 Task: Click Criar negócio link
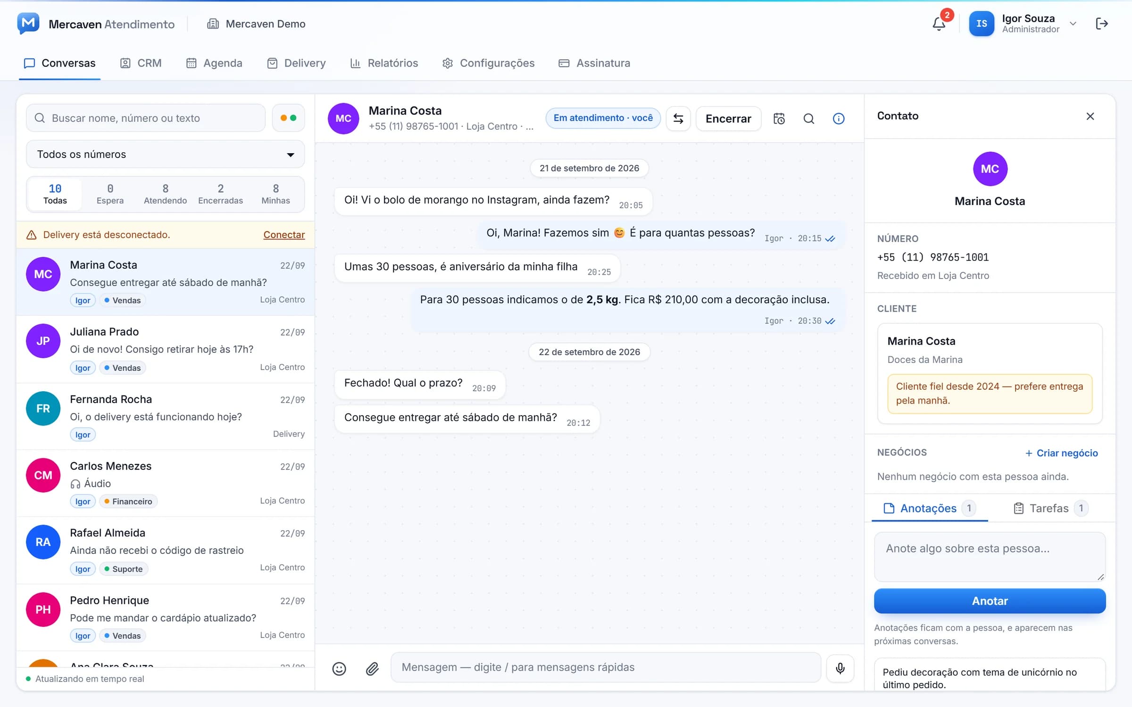(1061, 453)
